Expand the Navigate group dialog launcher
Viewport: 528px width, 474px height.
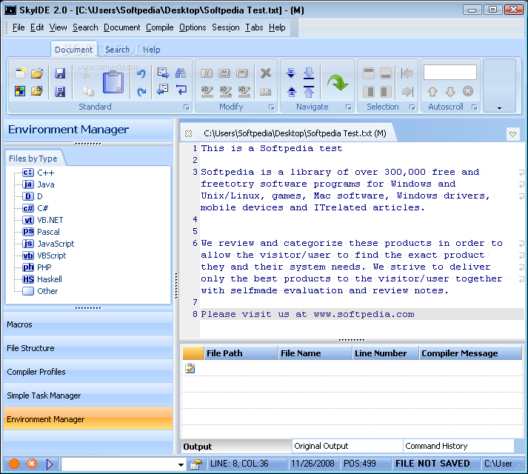[348, 107]
